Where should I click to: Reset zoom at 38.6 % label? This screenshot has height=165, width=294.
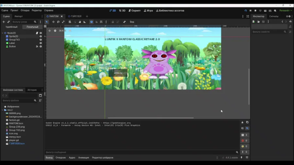click(x=62, y=31)
